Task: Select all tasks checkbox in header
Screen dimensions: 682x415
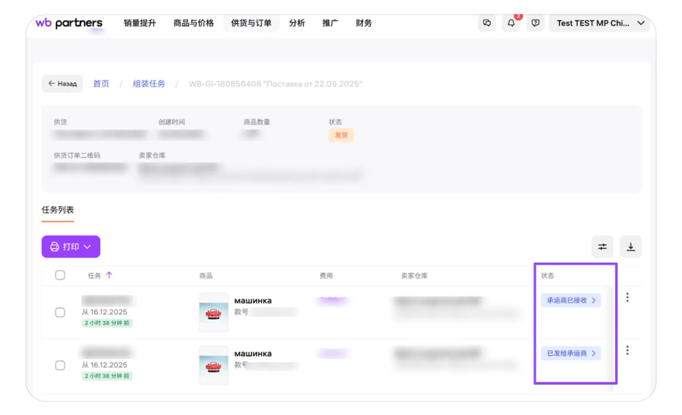Action: (x=60, y=275)
